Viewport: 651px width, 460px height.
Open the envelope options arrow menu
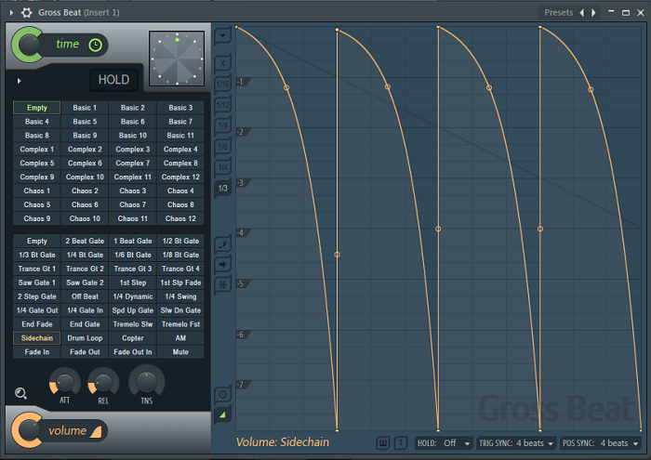tap(223, 35)
